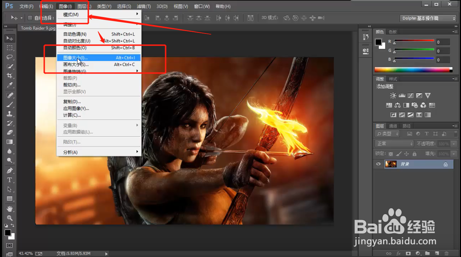The height and width of the screenshot is (257, 461).
Task: Expand the 分析(A) submenu
Action: 99,152
